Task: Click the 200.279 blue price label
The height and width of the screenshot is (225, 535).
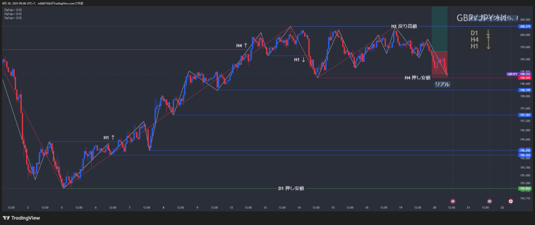Action: pos(524,27)
